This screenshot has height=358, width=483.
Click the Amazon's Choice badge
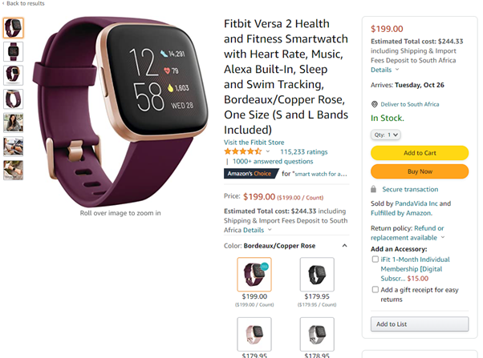tap(251, 174)
